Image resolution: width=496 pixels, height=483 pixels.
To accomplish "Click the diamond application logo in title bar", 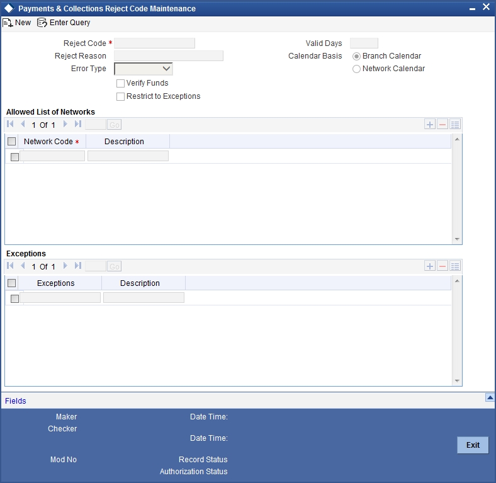I will [x=9, y=8].
